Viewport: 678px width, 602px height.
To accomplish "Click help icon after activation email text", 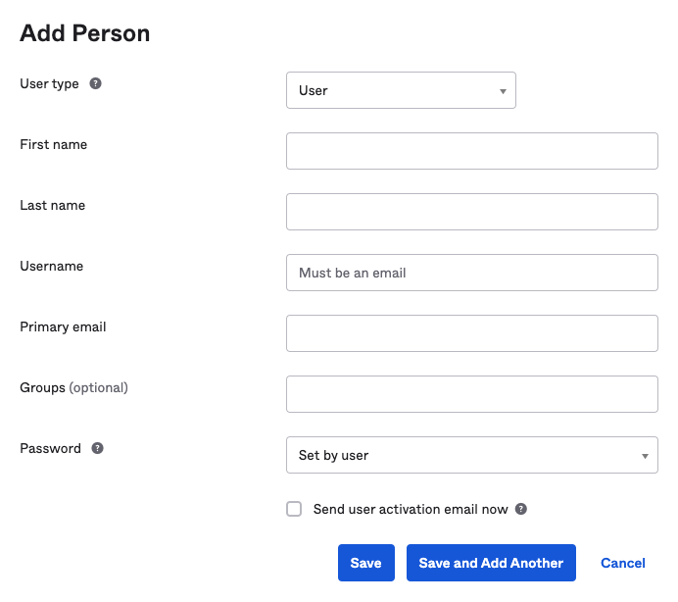I will tap(521, 509).
